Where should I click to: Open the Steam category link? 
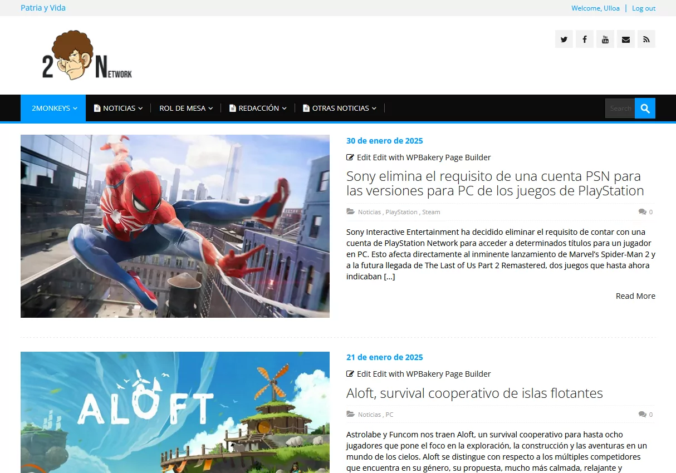[x=431, y=212]
